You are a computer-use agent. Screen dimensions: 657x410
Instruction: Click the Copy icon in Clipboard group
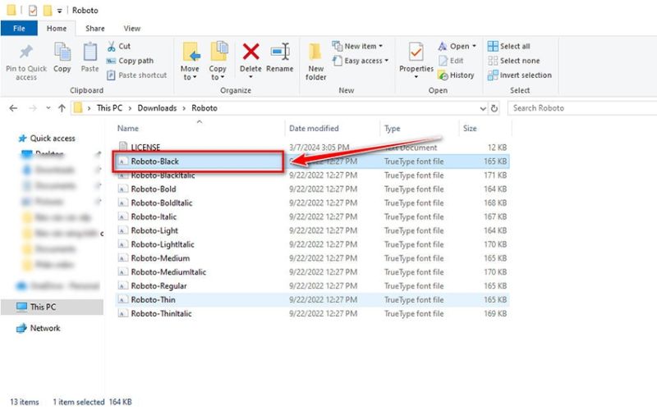[62, 52]
